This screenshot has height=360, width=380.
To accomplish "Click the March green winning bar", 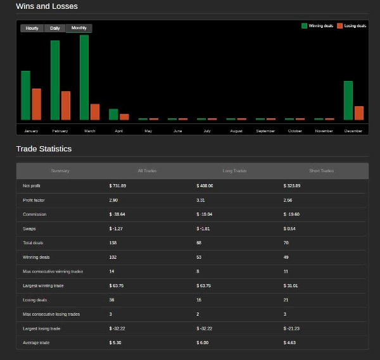I will [84, 77].
